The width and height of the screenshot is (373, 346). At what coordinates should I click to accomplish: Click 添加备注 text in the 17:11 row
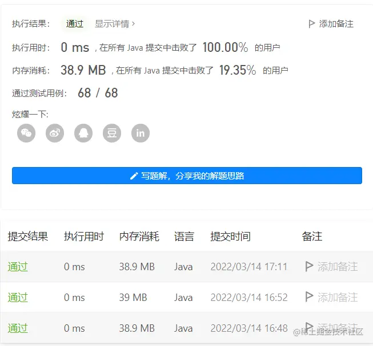[338, 267]
